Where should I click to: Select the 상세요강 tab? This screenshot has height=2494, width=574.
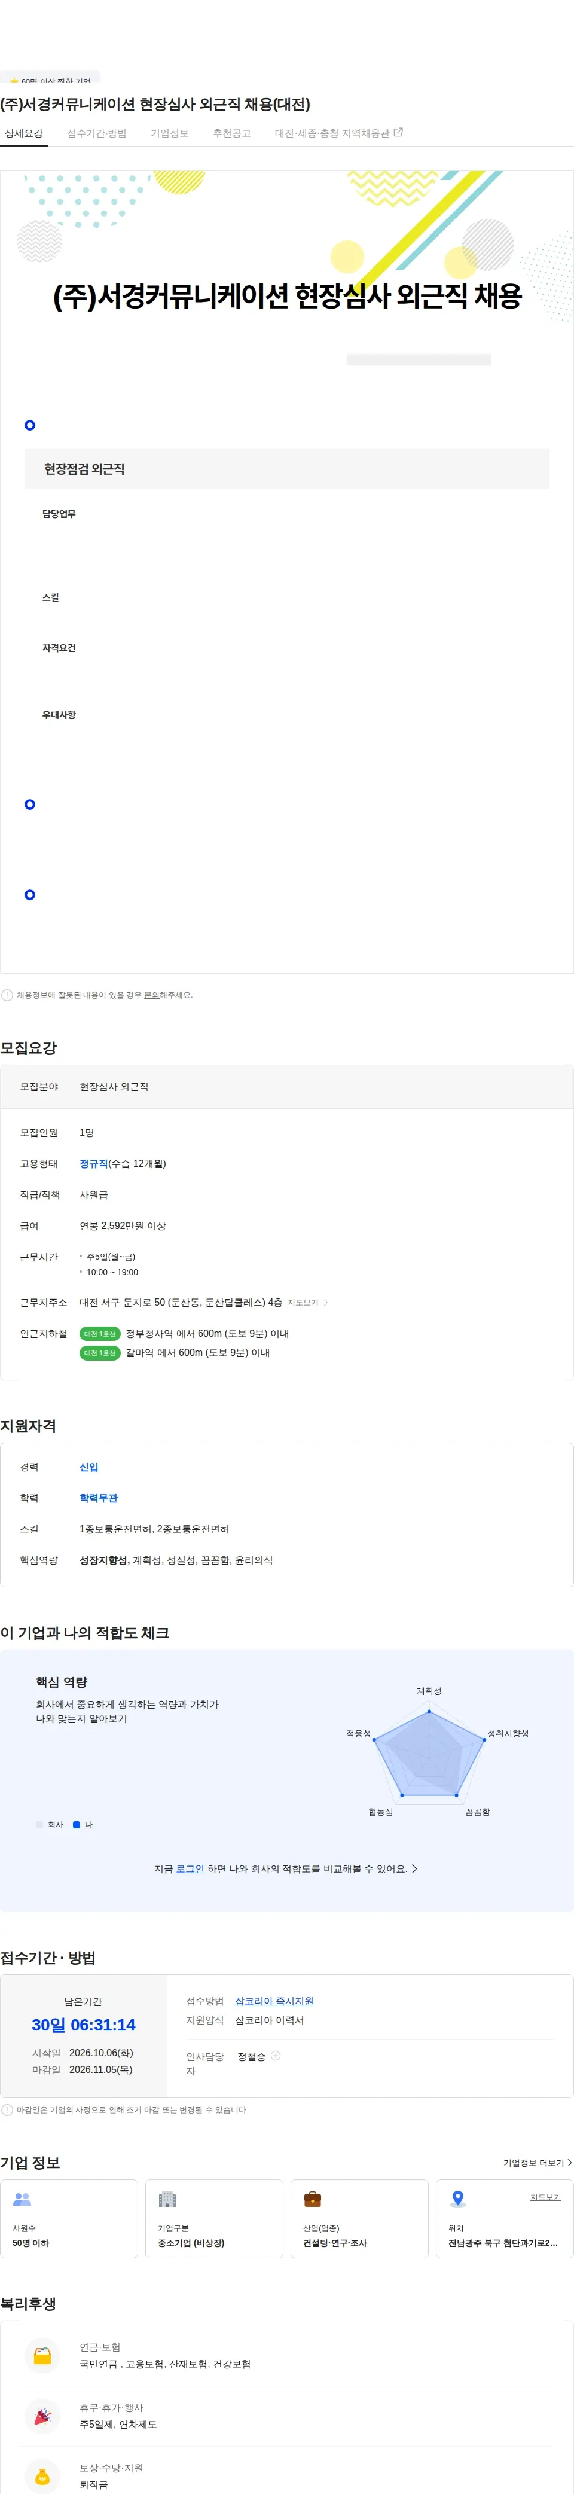click(x=23, y=133)
